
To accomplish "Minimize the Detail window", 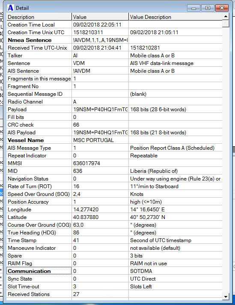I will [x=193, y=8].
